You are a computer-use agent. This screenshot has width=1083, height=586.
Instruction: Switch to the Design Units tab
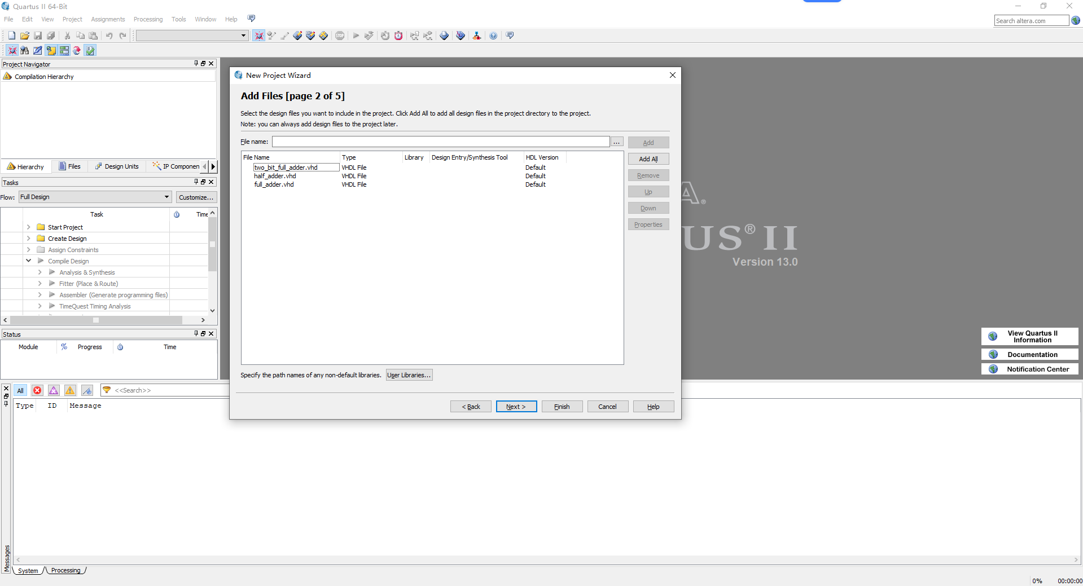click(x=117, y=166)
